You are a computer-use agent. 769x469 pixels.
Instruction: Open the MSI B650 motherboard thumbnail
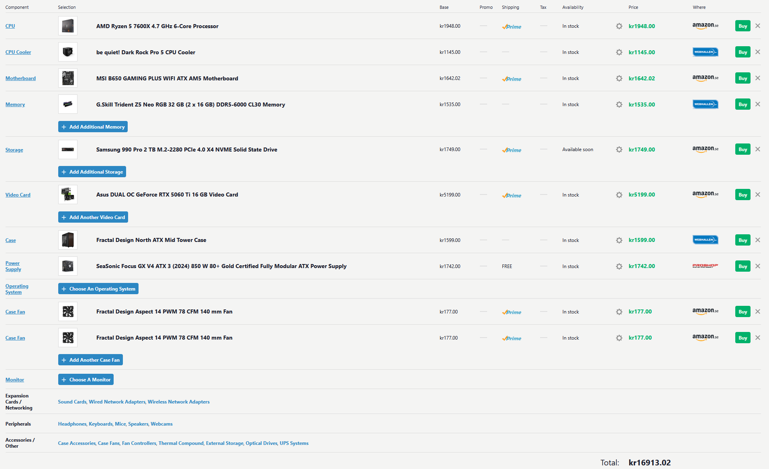(x=68, y=78)
